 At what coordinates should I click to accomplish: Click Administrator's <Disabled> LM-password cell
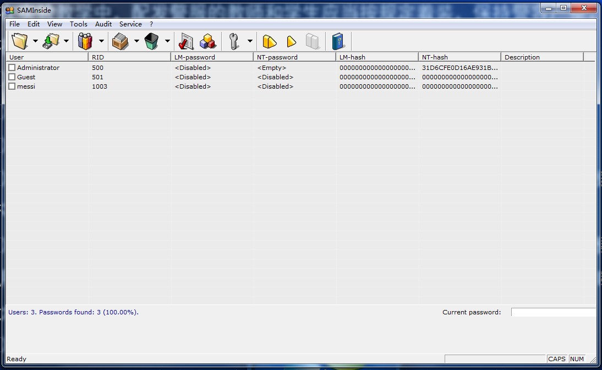(193, 68)
